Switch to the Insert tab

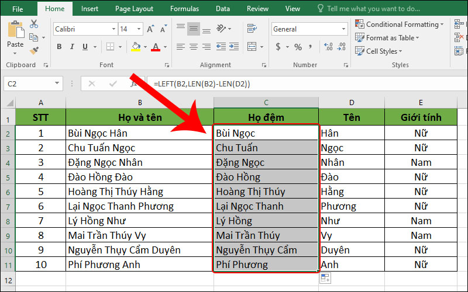[90, 9]
